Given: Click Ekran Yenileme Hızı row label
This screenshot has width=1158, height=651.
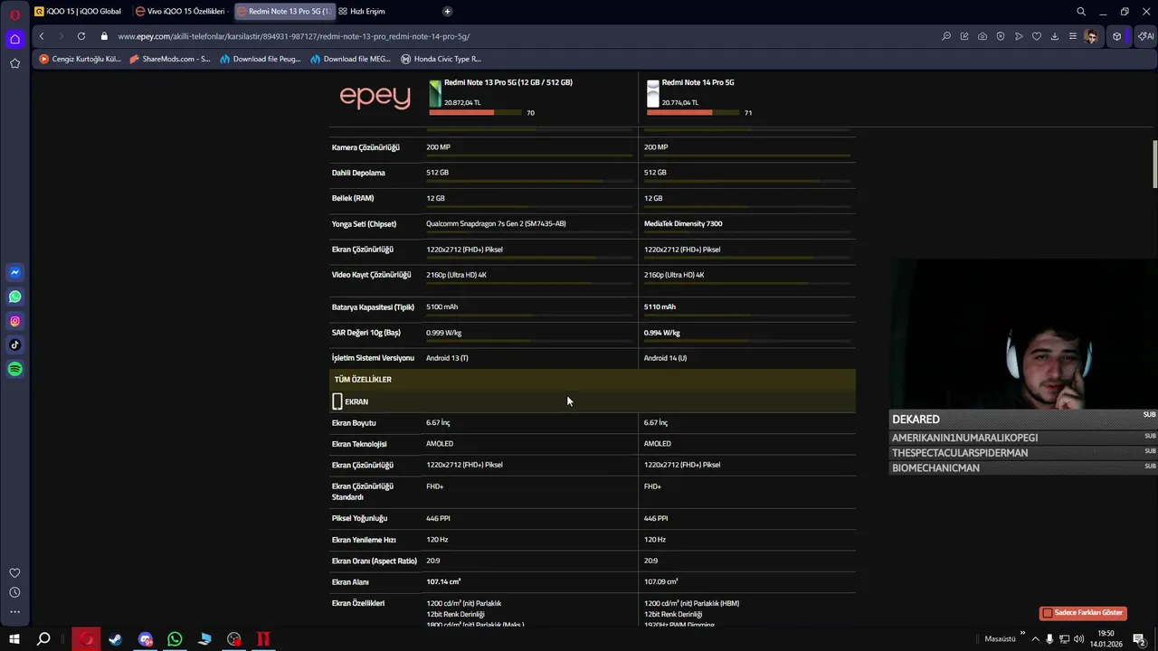Looking at the screenshot, I should (364, 540).
